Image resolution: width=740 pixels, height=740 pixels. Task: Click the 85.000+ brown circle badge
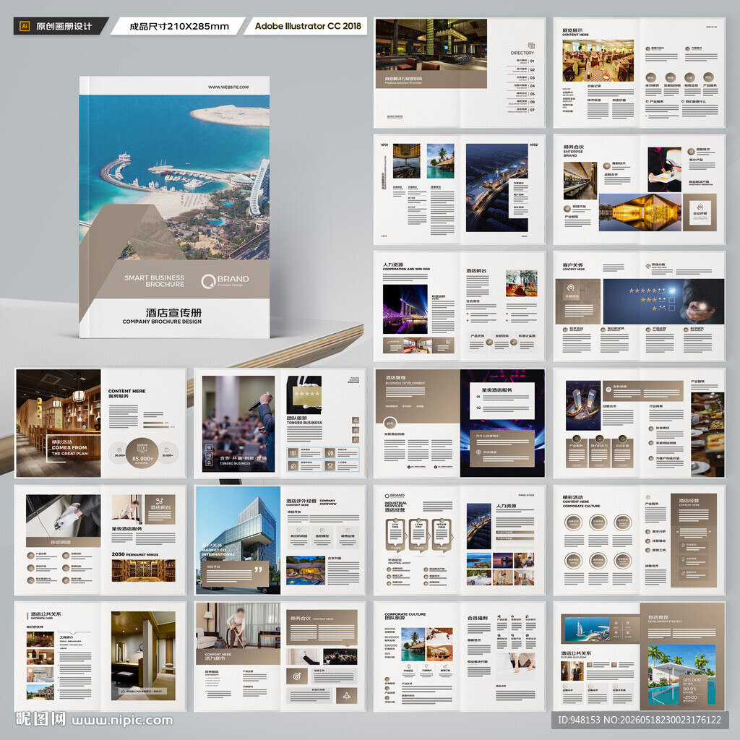142,453
